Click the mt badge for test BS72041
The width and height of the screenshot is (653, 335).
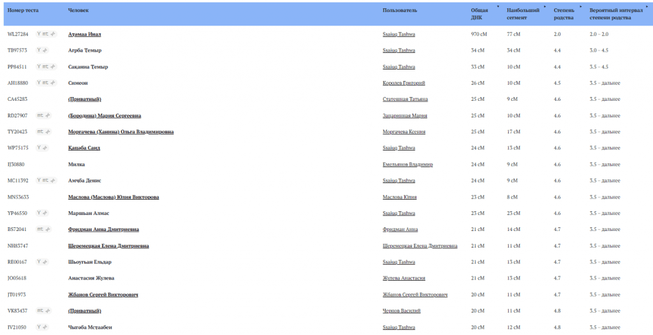[x=40, y=228]
